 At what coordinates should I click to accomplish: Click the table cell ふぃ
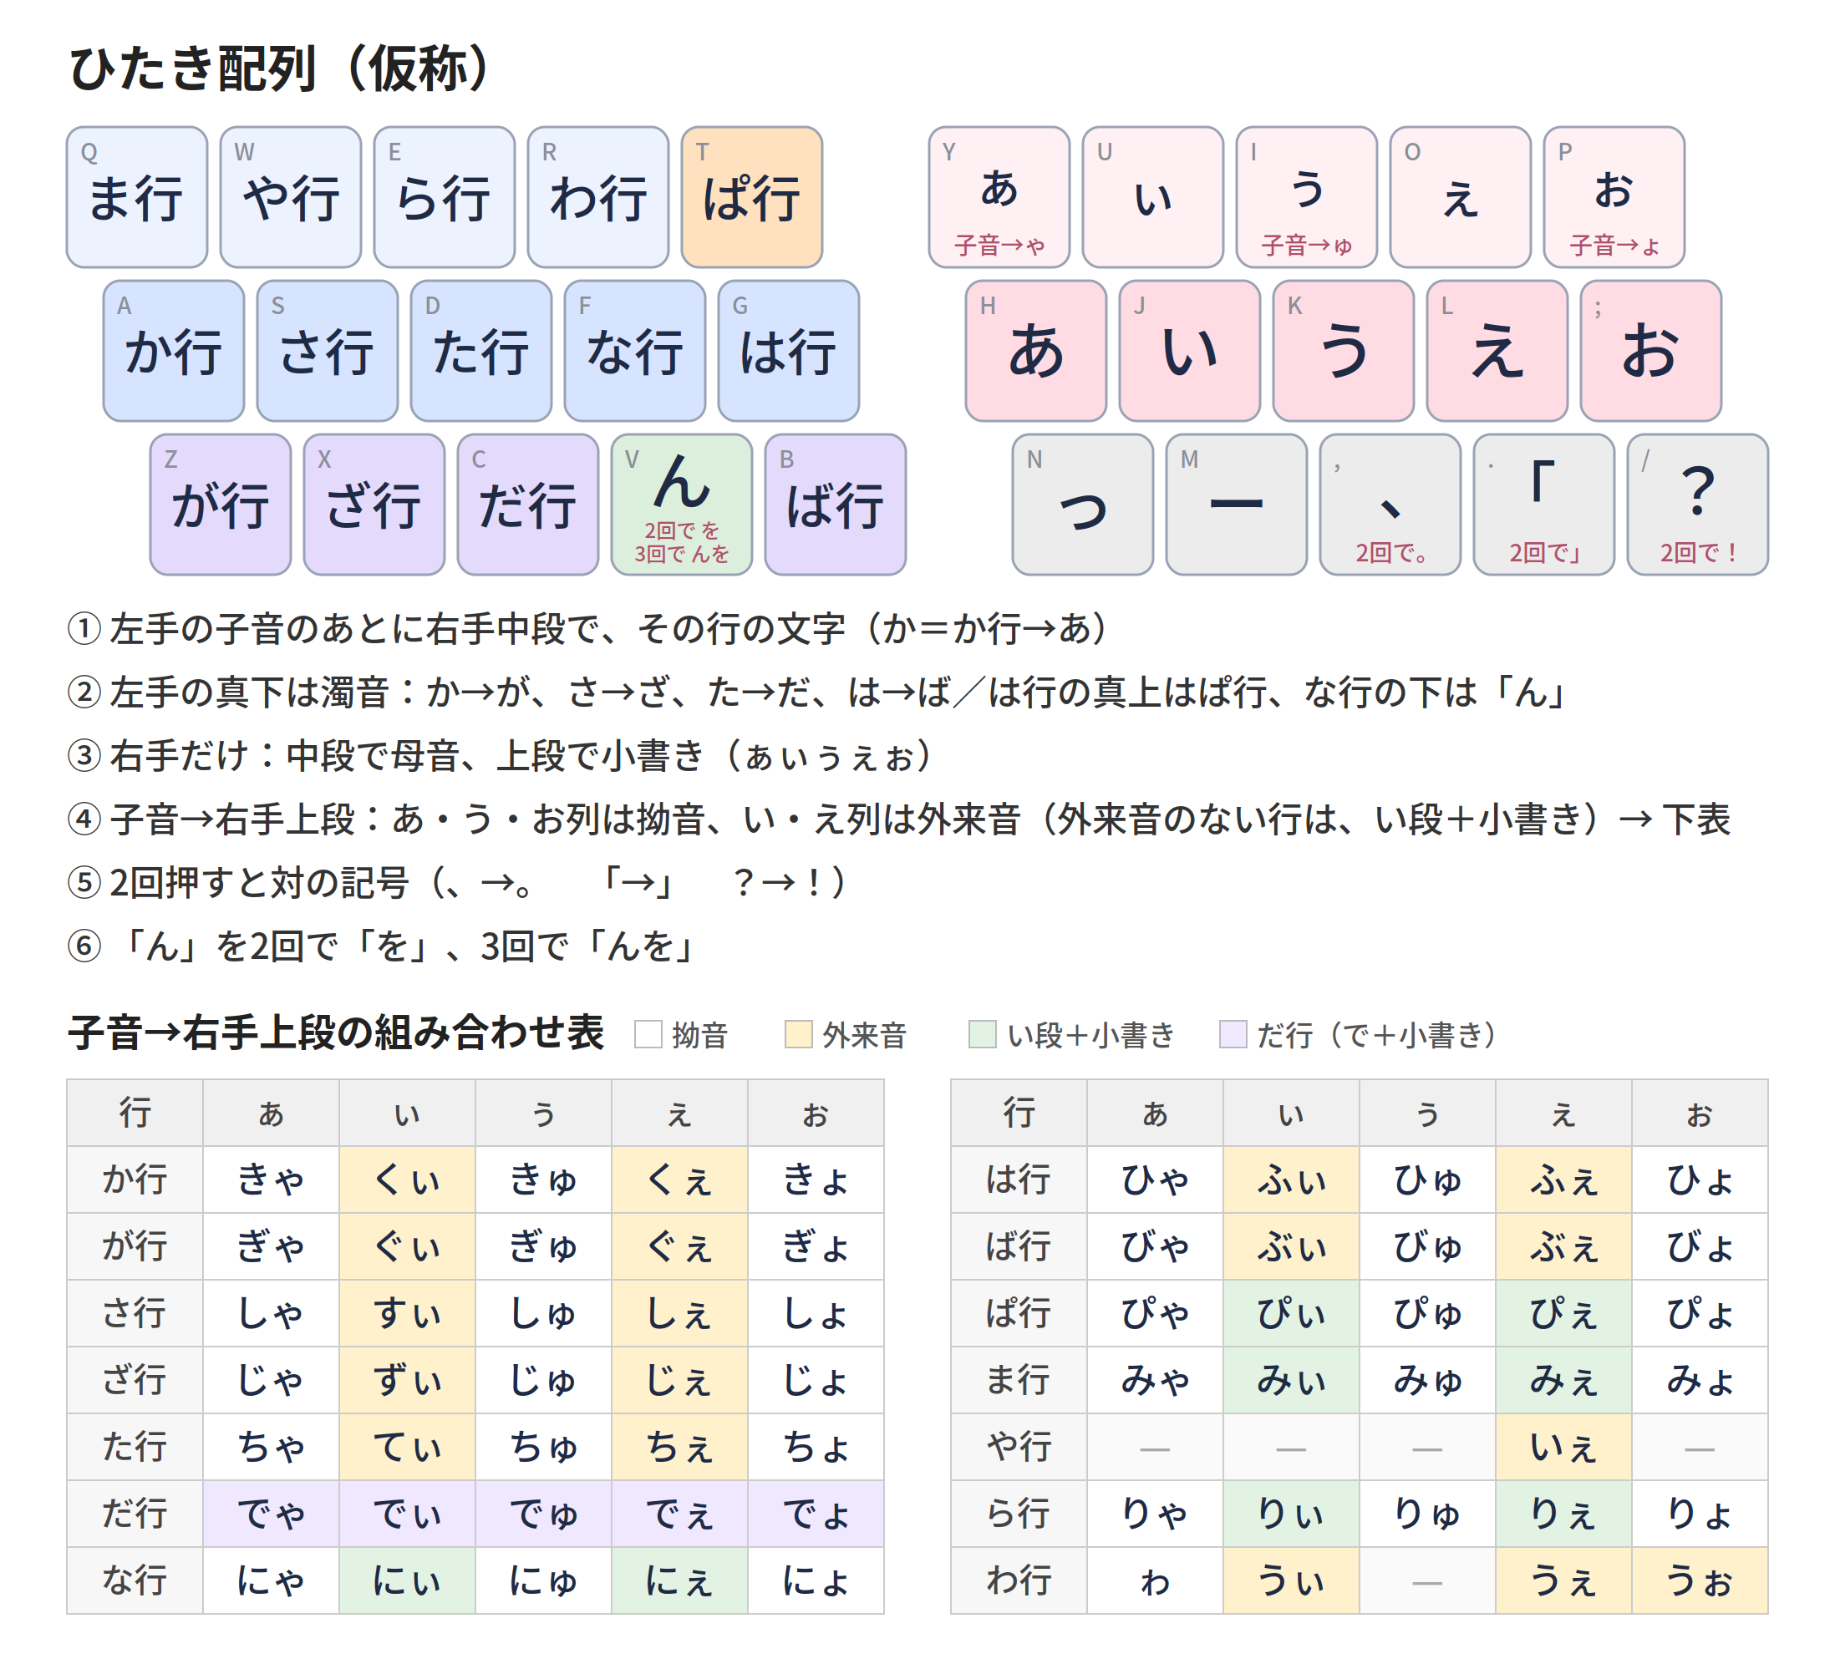click(1292, 1180)
